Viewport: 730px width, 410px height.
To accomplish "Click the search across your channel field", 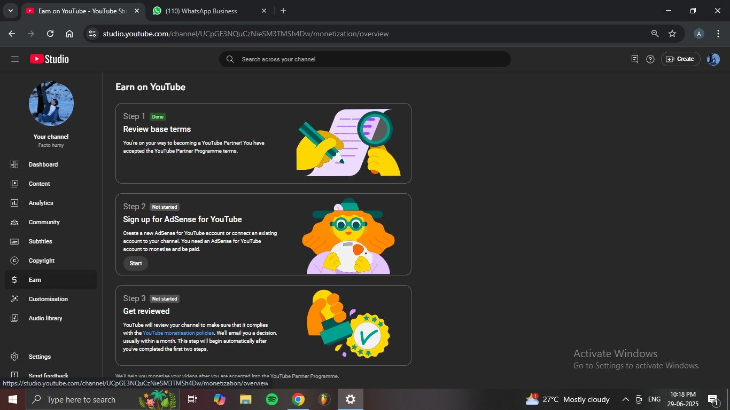I will coord(365,59).
